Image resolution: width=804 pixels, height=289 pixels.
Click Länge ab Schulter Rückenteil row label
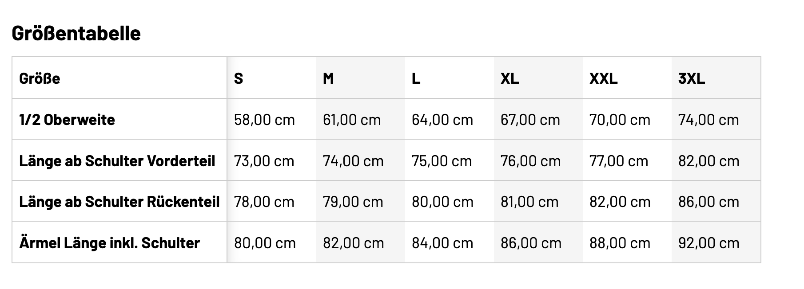pos(119,202)
